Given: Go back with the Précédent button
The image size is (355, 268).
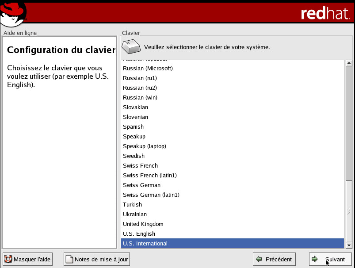Looking at the screenshot, I should click(x=274, y=259).
